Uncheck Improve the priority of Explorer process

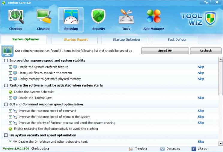click(x=10, y=123)
